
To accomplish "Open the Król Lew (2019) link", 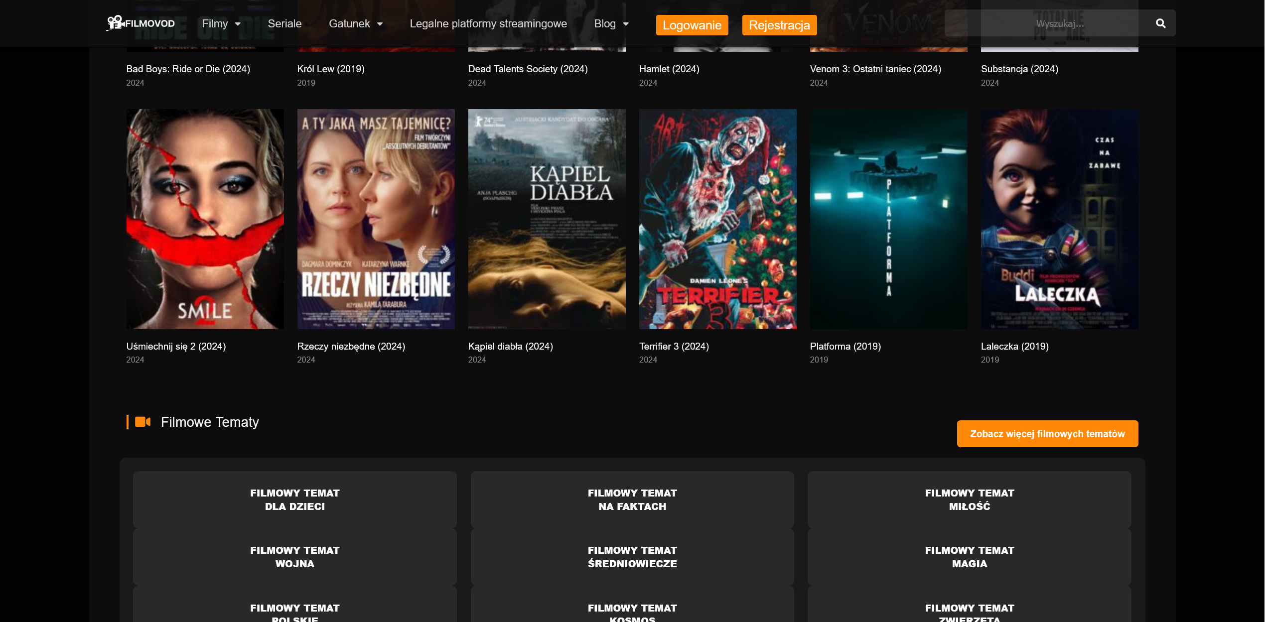I will [x=331, y=69].
